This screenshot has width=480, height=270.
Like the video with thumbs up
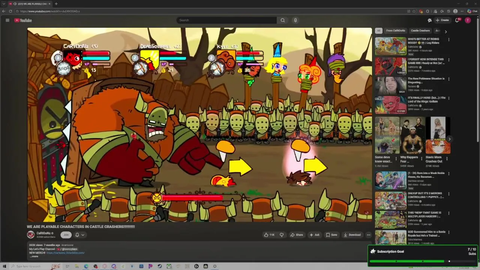point(269,235)
